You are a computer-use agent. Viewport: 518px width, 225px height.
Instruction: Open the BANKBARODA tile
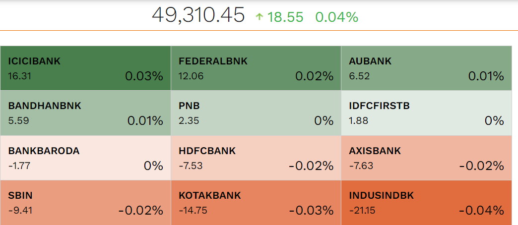click(x=85, y=158)
